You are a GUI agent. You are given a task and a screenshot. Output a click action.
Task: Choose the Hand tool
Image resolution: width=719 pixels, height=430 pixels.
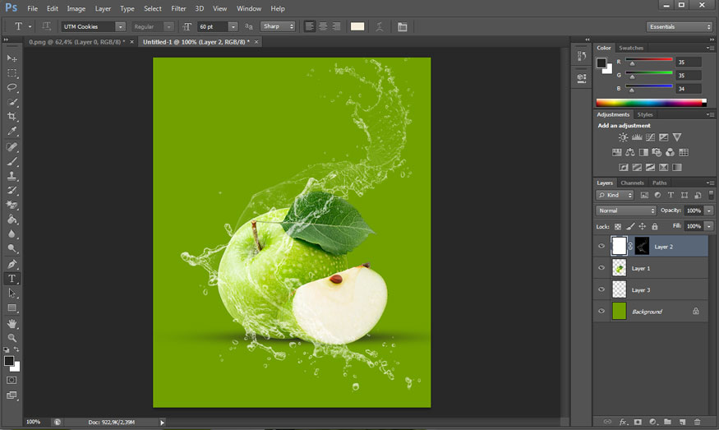pos(12,323)
